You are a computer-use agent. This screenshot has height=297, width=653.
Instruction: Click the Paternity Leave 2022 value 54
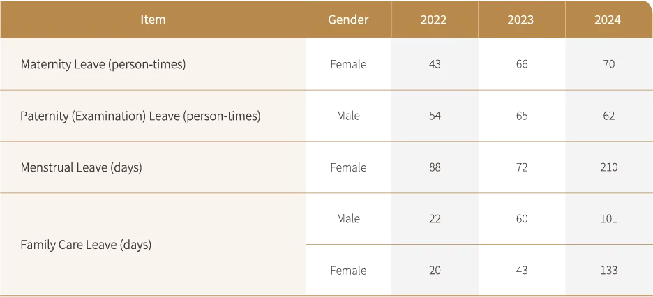435,116
